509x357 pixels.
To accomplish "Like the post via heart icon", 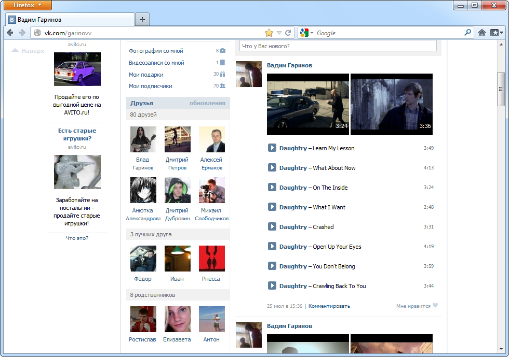I will [x=435, y=306].
